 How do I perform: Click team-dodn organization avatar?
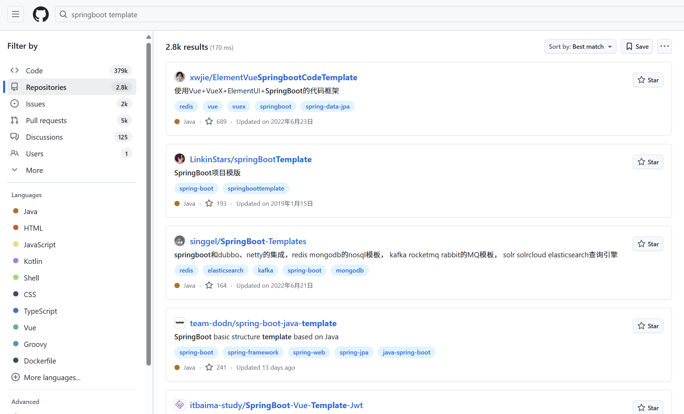[x=180, y=323]
